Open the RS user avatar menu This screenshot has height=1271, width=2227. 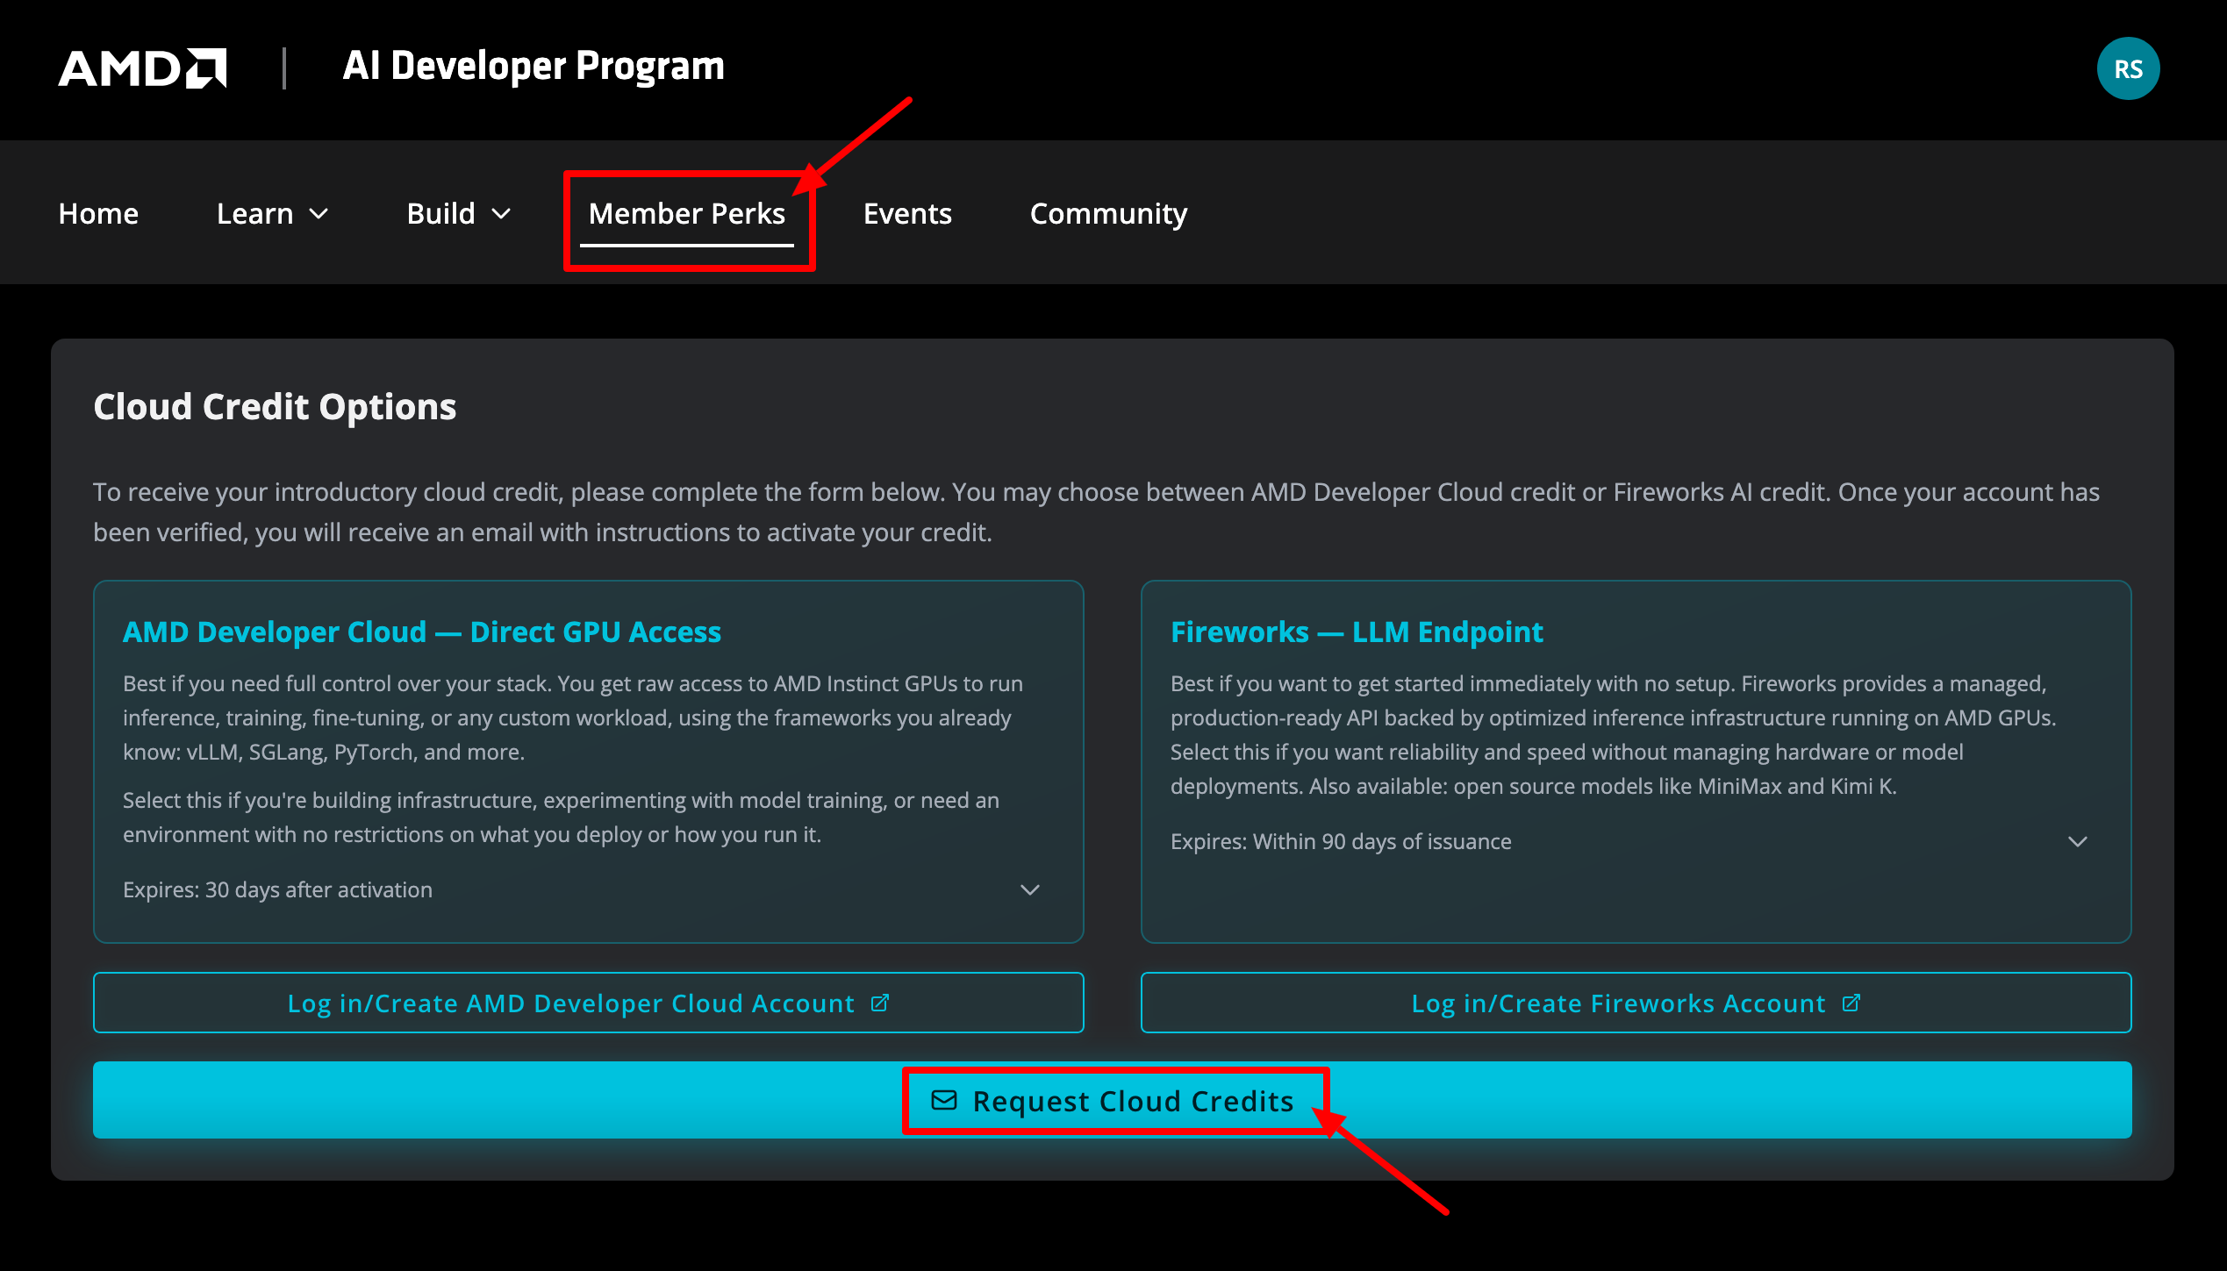click(2128, 68)
